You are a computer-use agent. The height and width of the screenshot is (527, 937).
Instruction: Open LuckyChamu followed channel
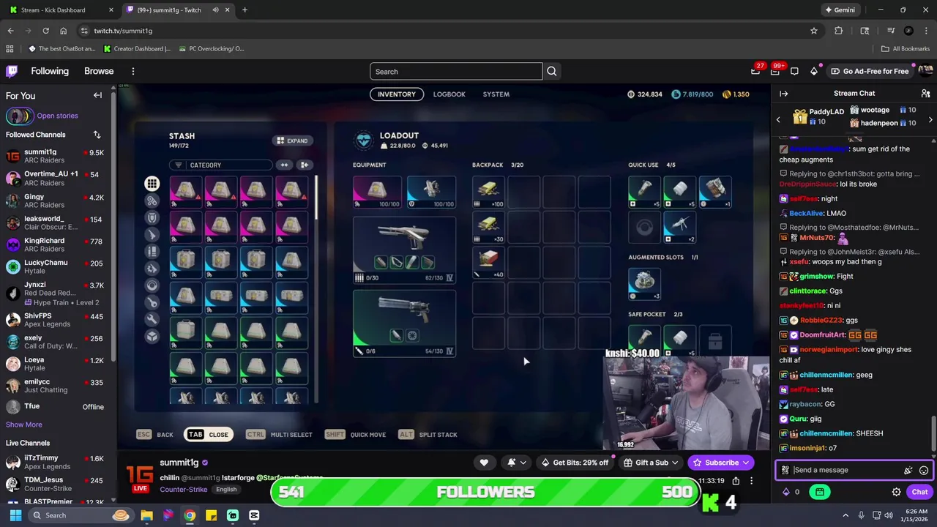coord(55,266)
